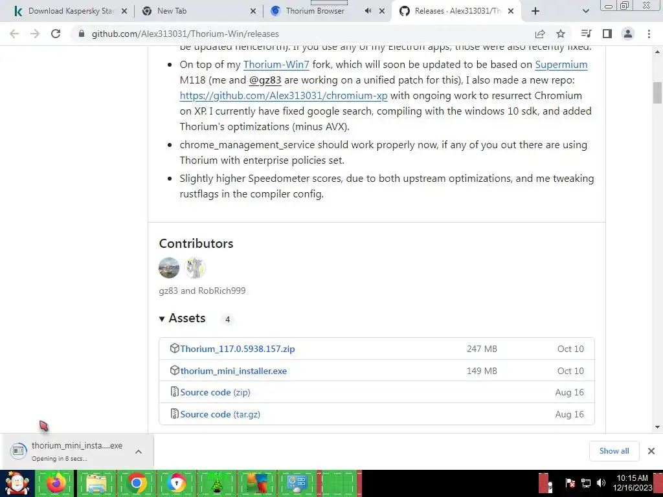This screenshot has width=663, height=497.
Task: Go back to the previous page
Action: point(14,34)
